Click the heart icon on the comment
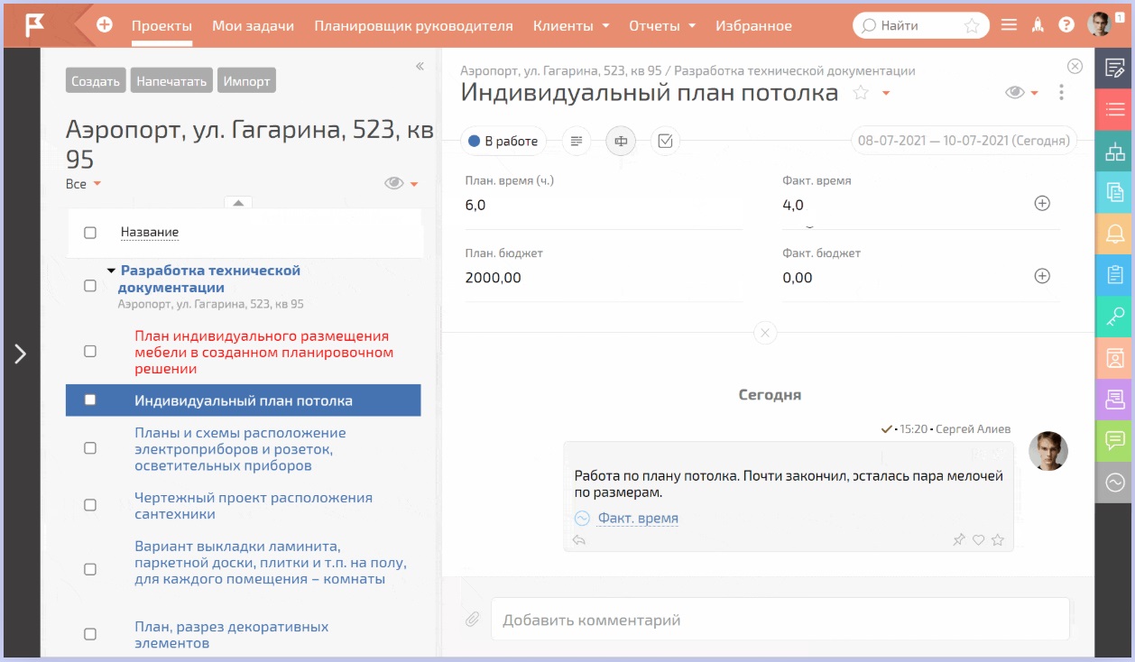Image resolution: width=1135 pixels, height=662 pixels. (978, 540)
